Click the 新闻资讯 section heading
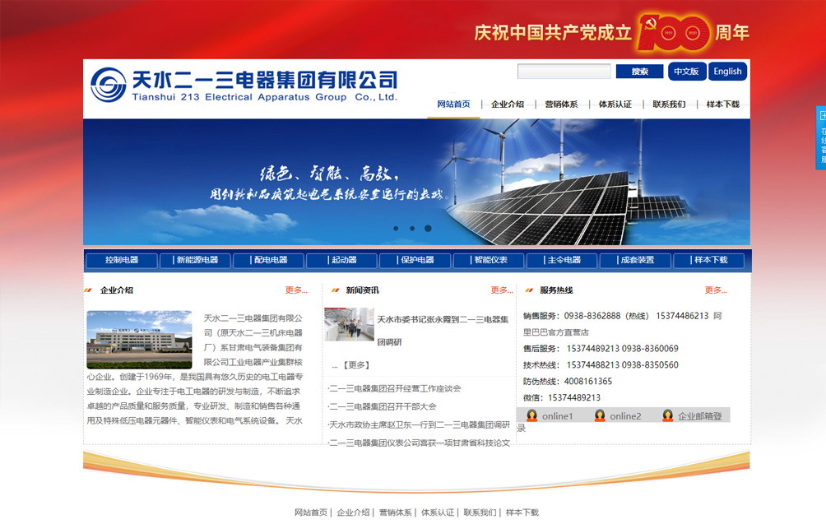Image resolution: width=826 pixels, height=524 pixels. pyautogui.click(x=363, y=290)
